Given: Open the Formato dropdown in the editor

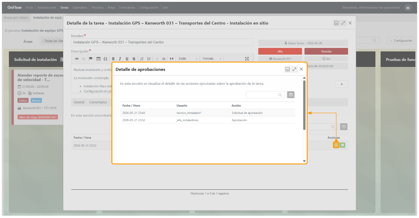Looking at the screenshot, I should click(x=212, y=59).
